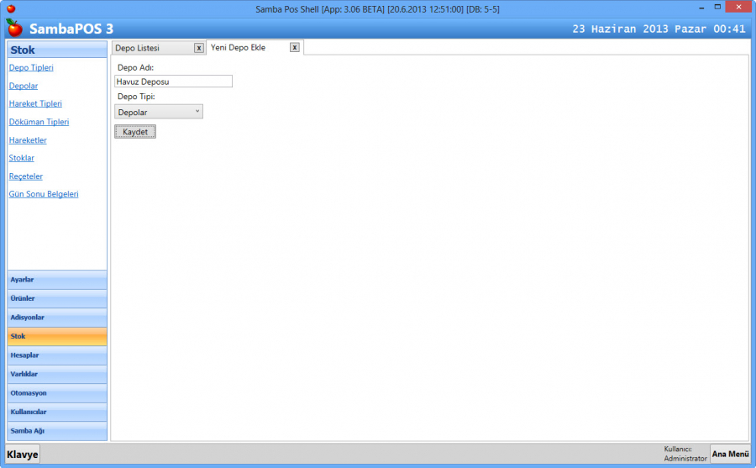Viewport: 756px width, 468px height.
Task: Go to Hareket Tipleri
Action: tap(35, 104)
